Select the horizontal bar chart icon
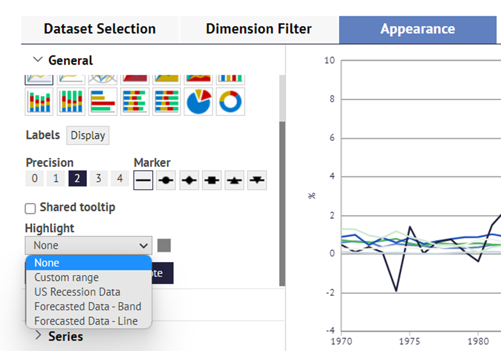The height and width of the screenshot is (351, 501). pyautogui.click(x=103, y=102)
